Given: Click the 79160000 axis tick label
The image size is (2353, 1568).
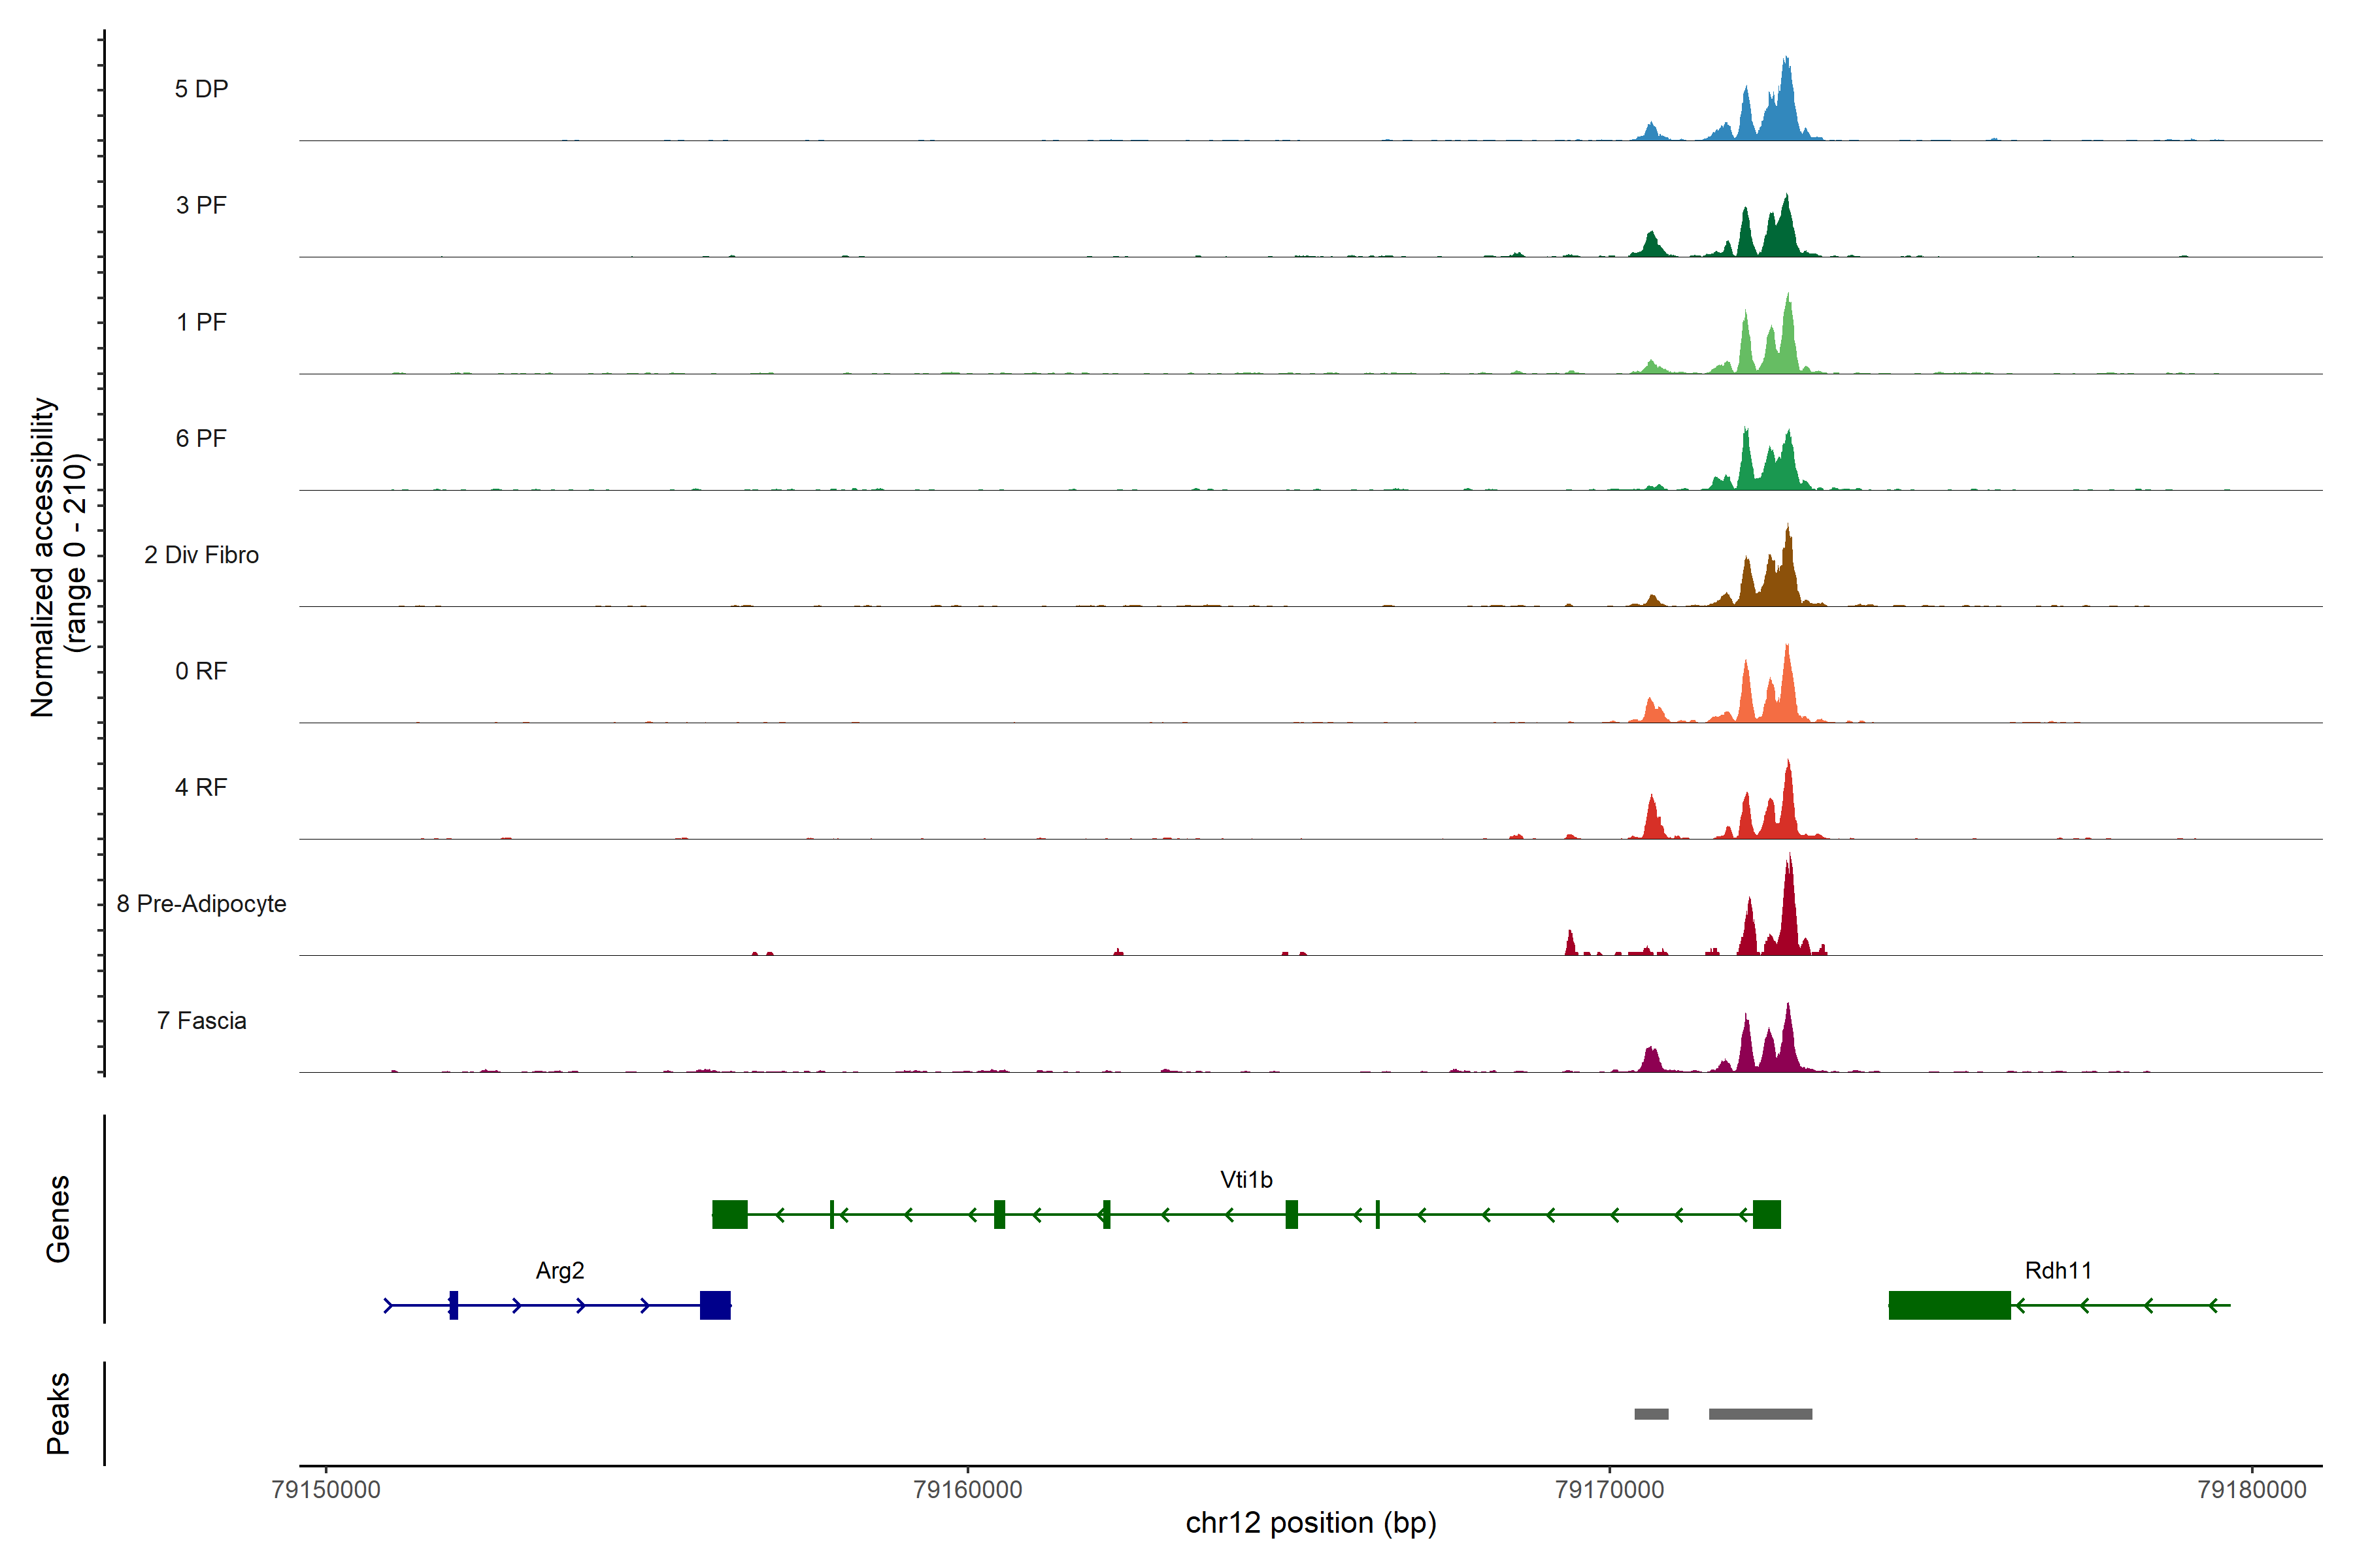Looking at the screenshot, I should pos(967,1489).
